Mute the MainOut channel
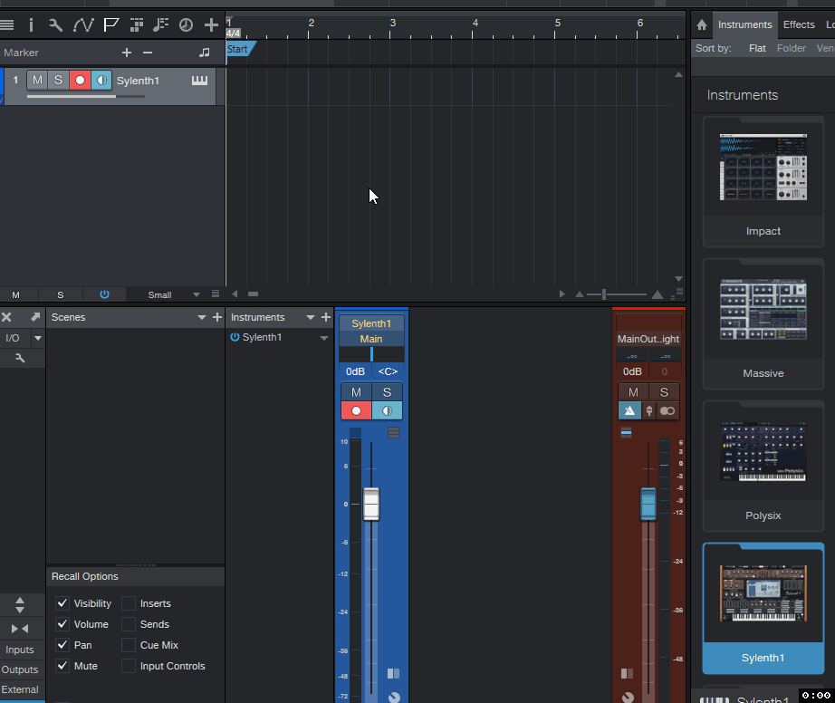The width and height of the screenshot is (835, 703). point(633,392)
